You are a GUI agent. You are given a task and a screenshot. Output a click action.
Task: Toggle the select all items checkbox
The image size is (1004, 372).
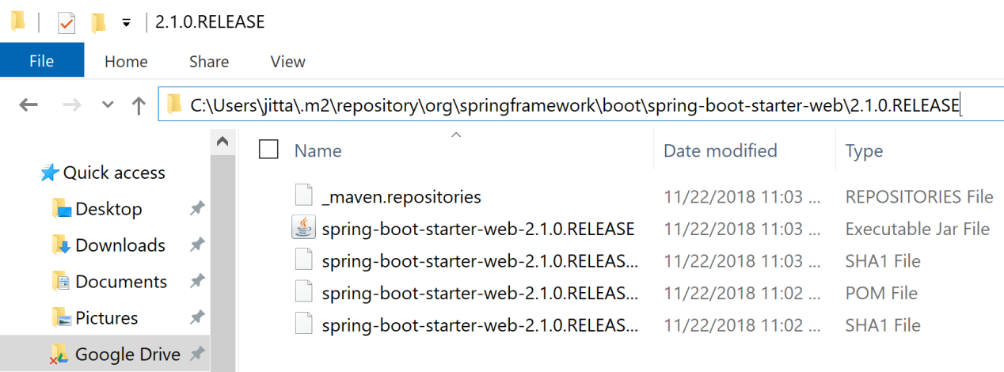click(268, 150)
